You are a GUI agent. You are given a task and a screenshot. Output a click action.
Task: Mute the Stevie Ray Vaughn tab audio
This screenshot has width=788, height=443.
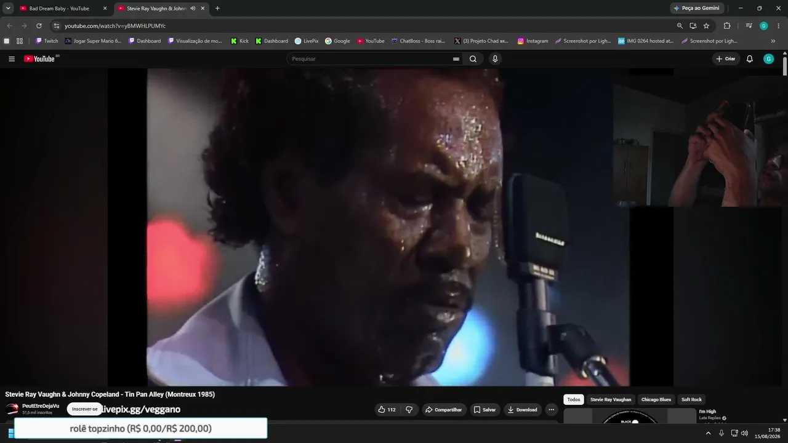(x=193, y=9)
